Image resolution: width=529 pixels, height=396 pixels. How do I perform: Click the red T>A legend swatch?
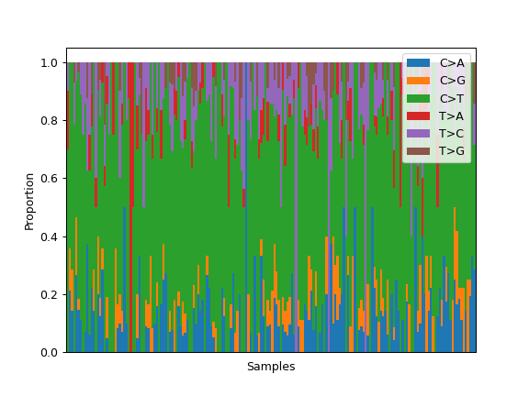418,115
